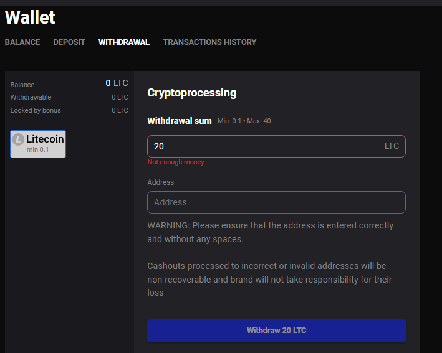Select the Withdrawal tab
Image resolution: width=442 pixels, height=353 pixels.
[124, 42]
